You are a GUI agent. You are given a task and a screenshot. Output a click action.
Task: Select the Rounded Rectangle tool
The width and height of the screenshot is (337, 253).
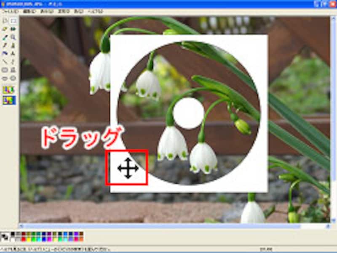[x=13, y=78]
